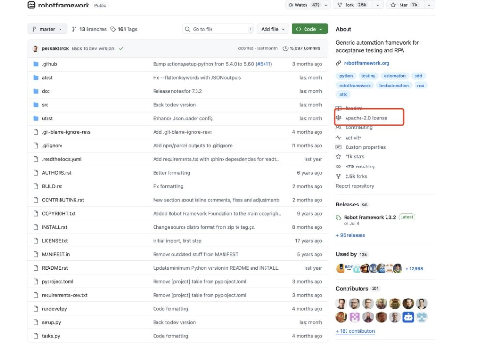This screenshot has height=346, width=503.
Task: Open the 'Release notes for 7.3.2' commit message
Action: coord(177,91)
